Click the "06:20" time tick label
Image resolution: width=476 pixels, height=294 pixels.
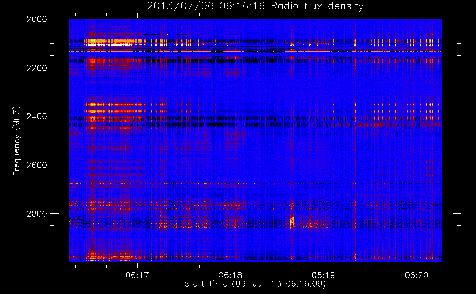pos(417,275)
